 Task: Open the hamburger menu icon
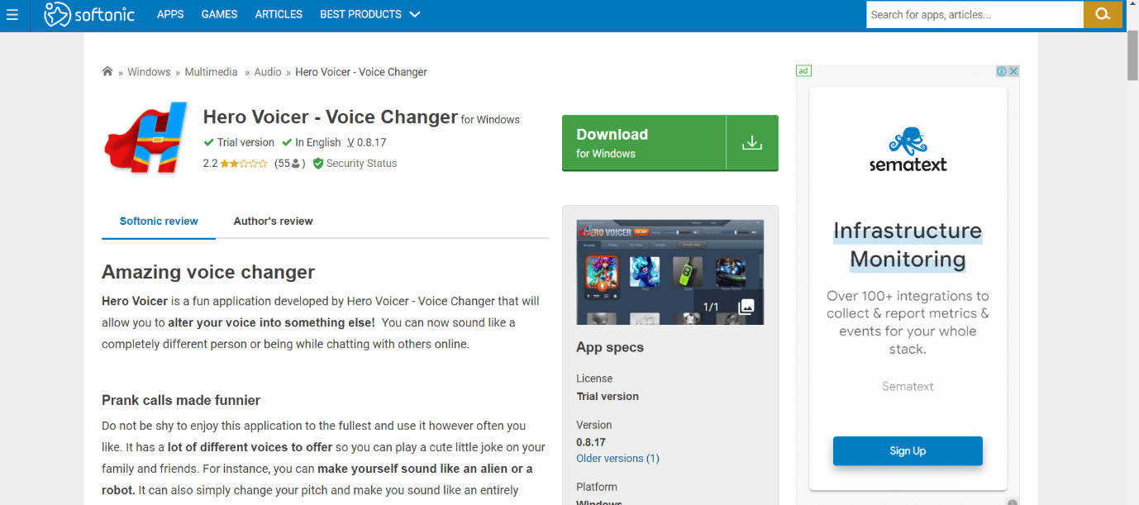pos(12,14)
